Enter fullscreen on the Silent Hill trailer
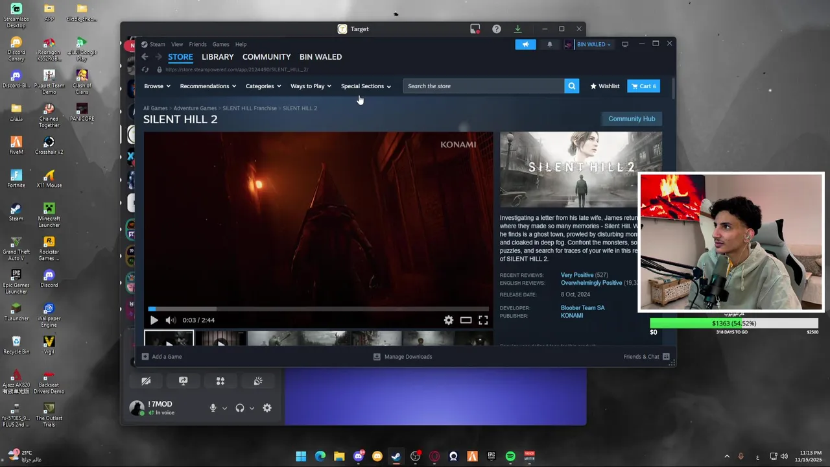The width and height of the screenshot is (830, 467). point(483,320)
